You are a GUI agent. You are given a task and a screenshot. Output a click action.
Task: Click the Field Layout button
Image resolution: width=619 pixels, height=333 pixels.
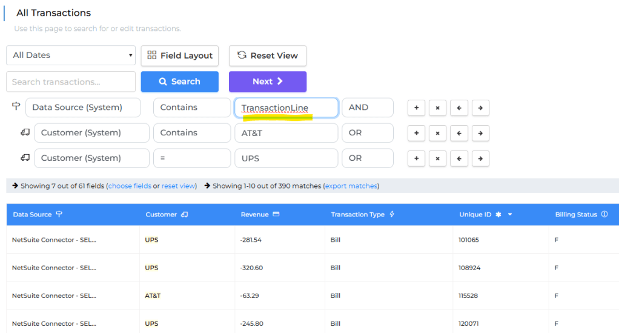click(179, 56)
